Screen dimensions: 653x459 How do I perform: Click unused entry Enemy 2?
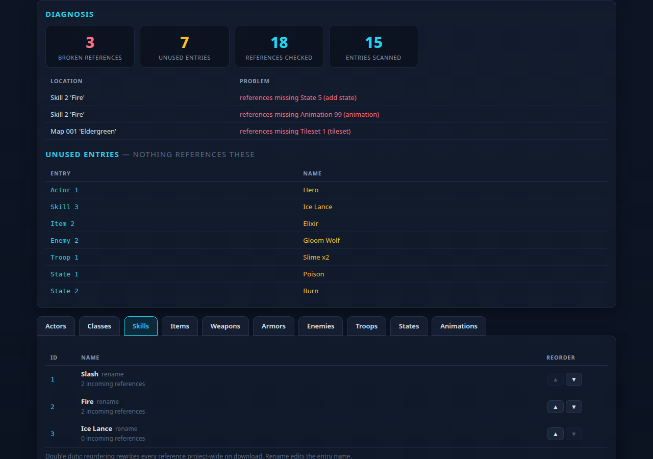(64, 241)
